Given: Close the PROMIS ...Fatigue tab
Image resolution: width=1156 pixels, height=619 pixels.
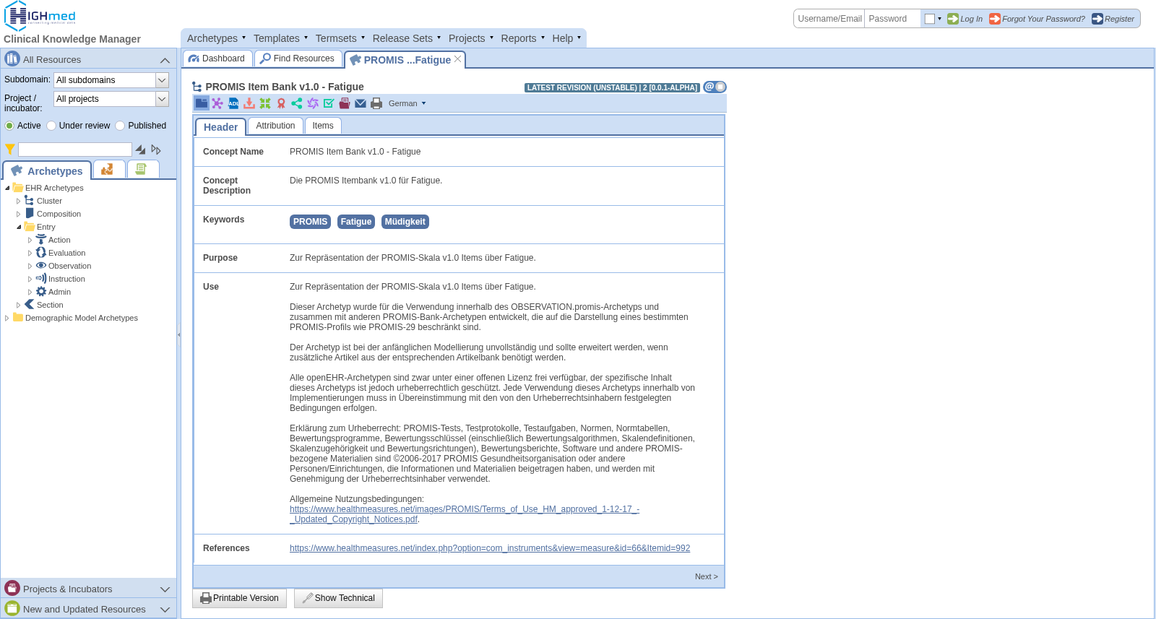Looking at the screenshot, I should click(x=457, y=59).
